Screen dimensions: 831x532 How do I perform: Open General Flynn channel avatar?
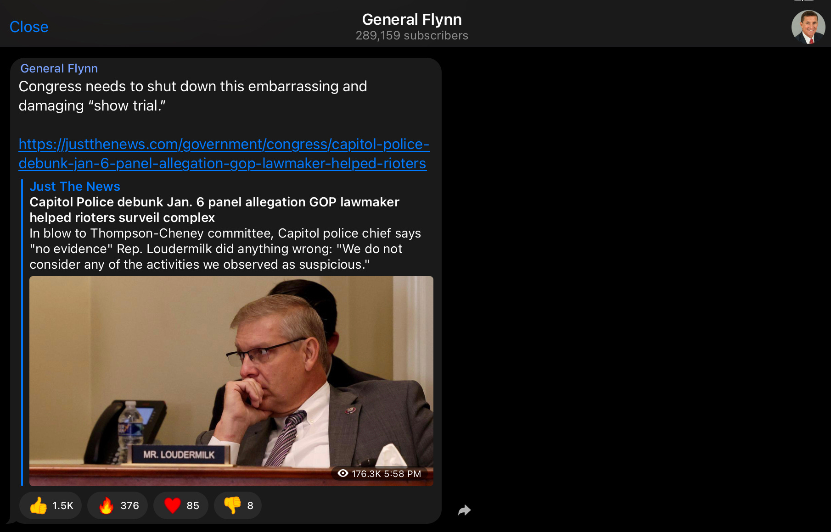[x=808, y=27]
